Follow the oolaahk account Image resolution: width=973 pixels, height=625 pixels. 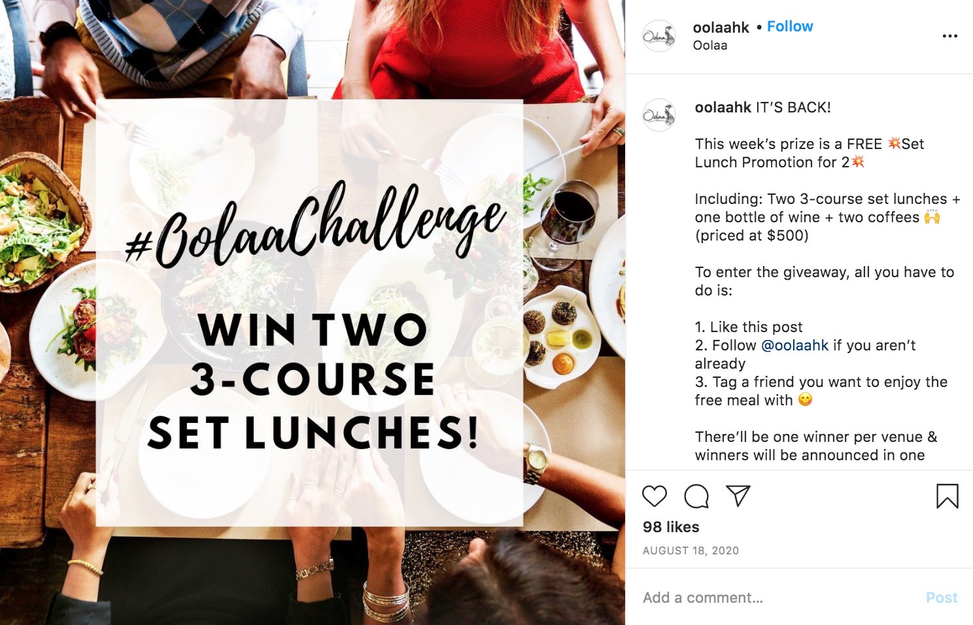(x=790, y=27)
